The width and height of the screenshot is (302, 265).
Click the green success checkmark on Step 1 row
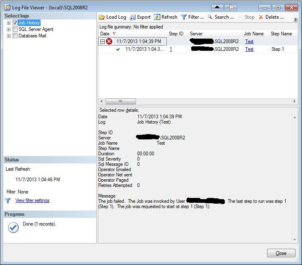coord(118,49)
